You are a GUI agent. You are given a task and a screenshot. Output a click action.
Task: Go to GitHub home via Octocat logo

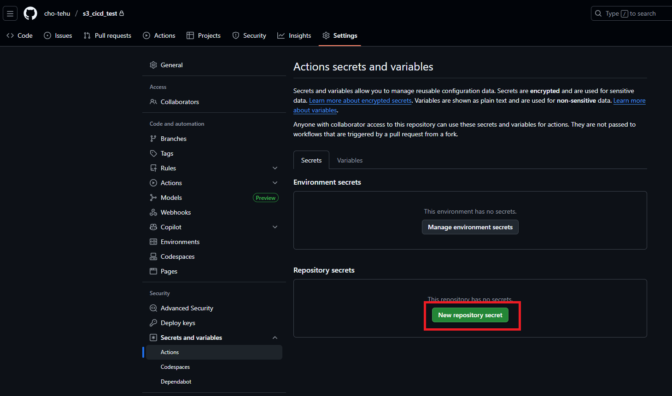click(30, 13)
